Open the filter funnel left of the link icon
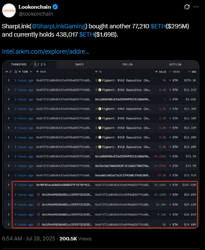The image size is (205, 250). point(7,72)
